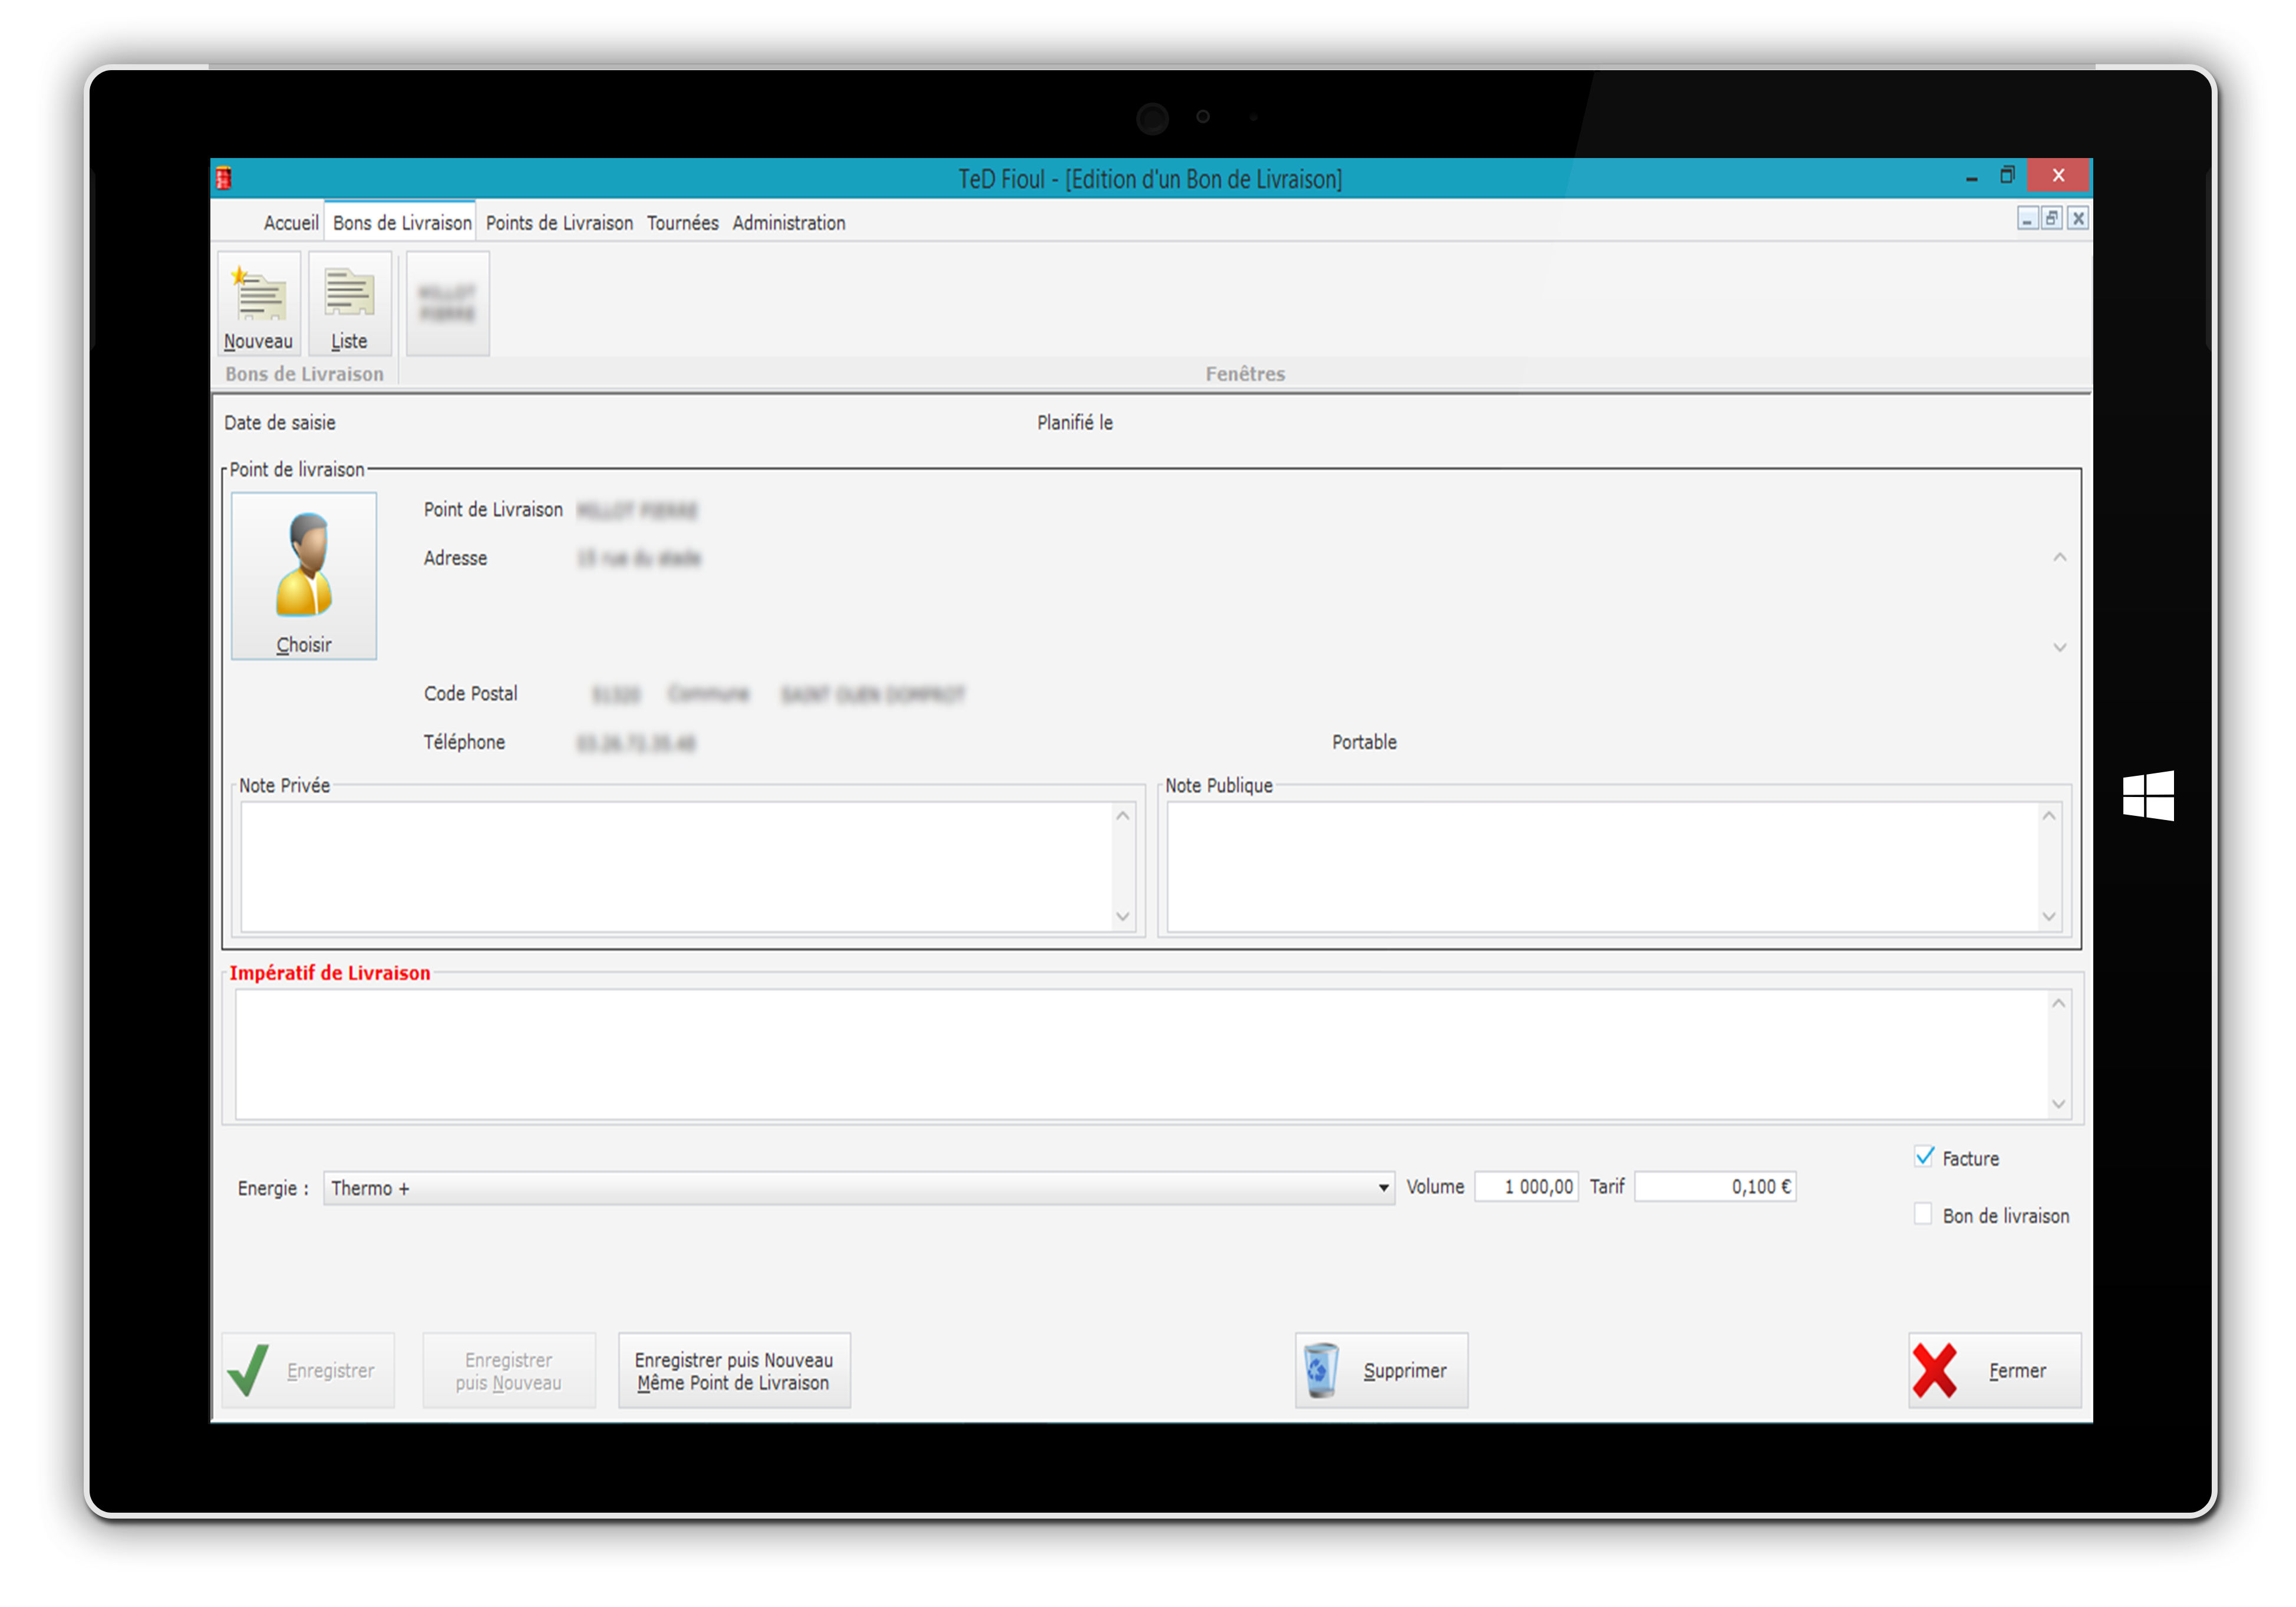2296x1607 pixels.
Task: Click the Supprimer recycle bin icon
Action: click(1320, 1370)
